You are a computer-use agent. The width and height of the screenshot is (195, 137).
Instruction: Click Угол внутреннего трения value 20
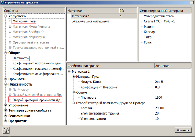pos(157,113)
